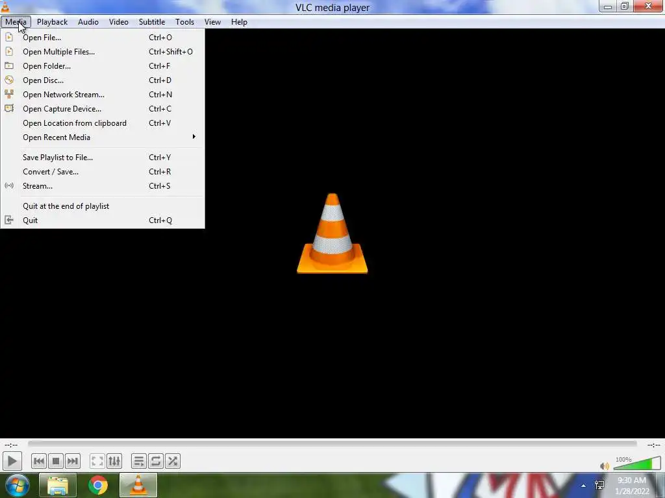
Task: Click the Windows Start button
Action: coord(17,486)
